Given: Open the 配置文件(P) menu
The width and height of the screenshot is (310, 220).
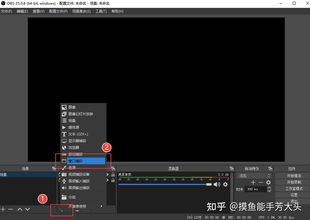Looking at the screenshot, I should tap(58, 11).
